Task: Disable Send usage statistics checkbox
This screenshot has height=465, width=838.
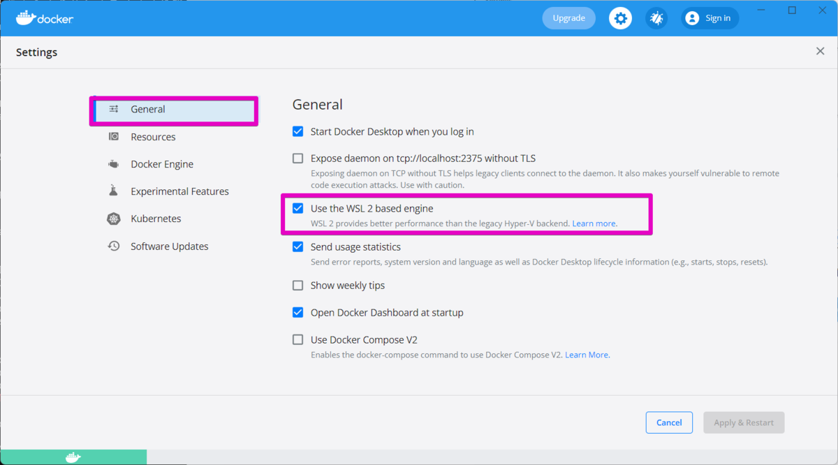Action: coord(298,246)
